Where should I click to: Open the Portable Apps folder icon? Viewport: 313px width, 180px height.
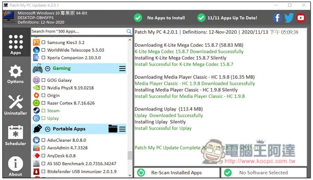(113, 129)
